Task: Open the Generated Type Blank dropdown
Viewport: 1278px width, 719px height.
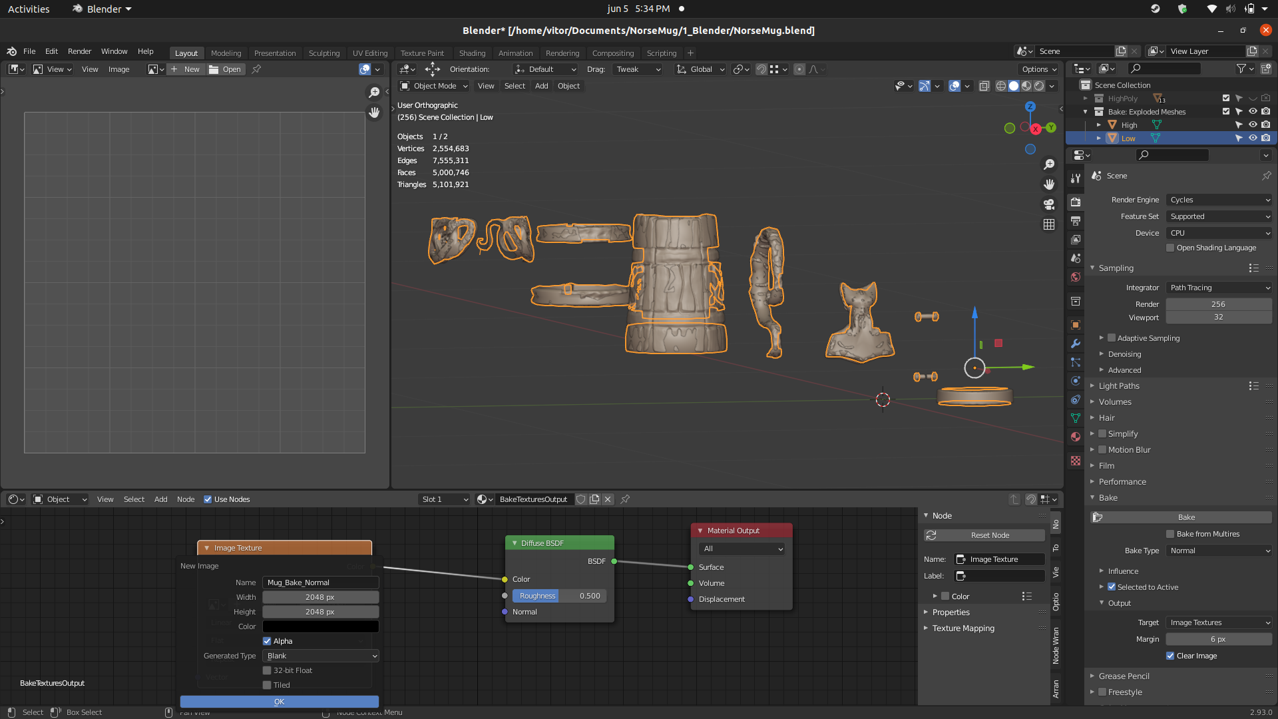Action: (321, 656)
